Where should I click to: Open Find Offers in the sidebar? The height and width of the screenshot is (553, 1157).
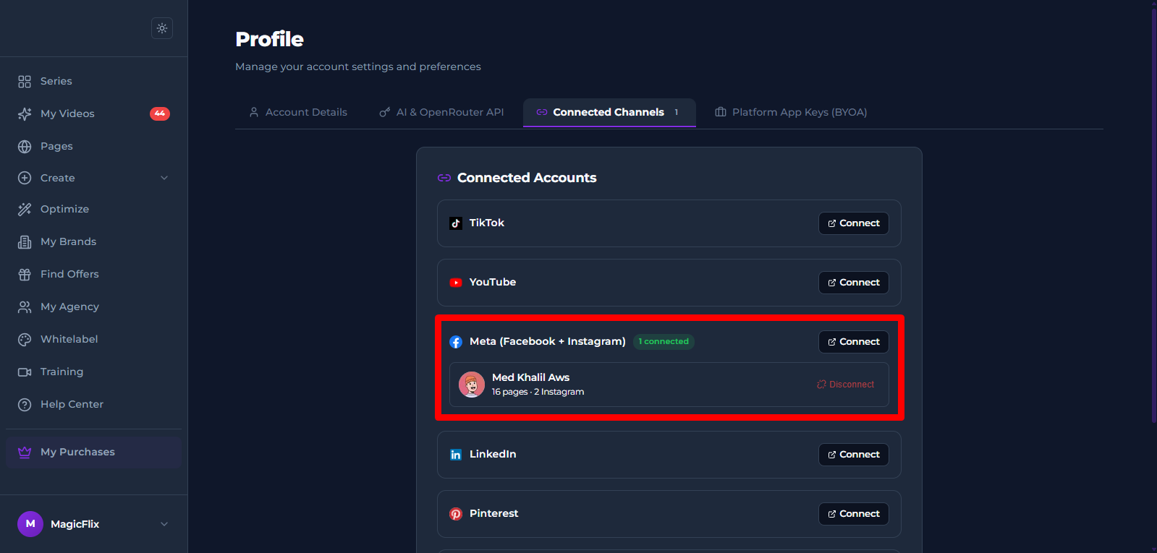(94, 275)
